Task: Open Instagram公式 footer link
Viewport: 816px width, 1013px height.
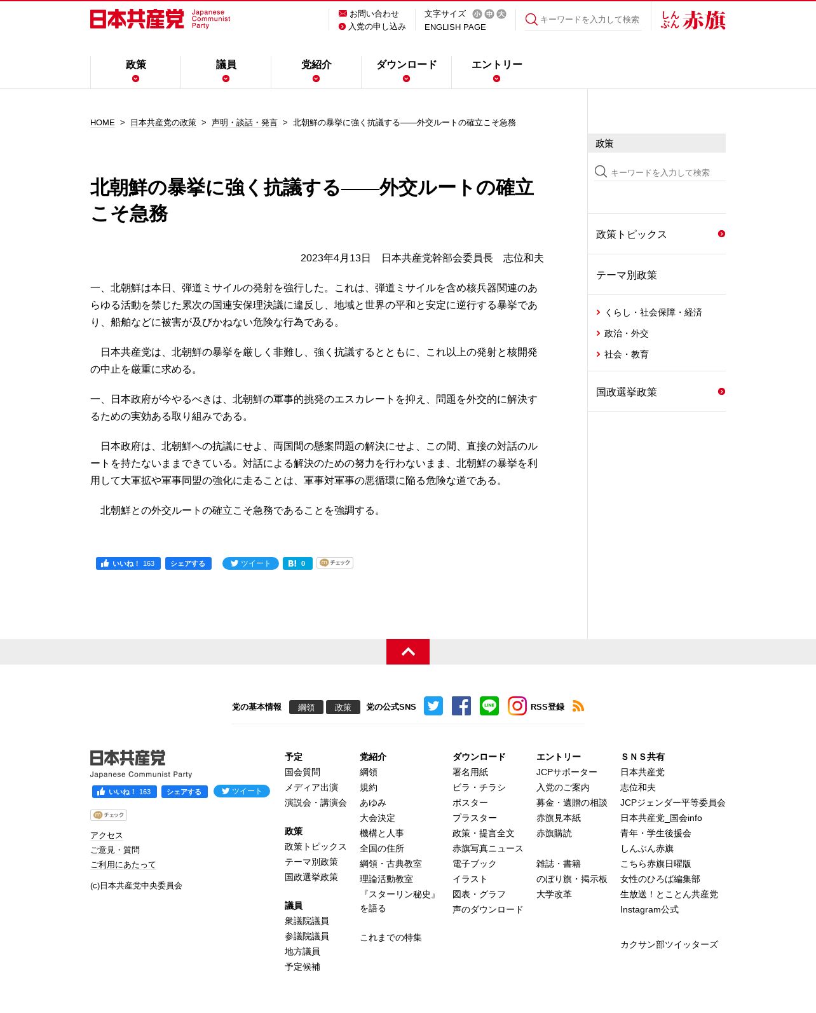Action: [x=649, y=909]
